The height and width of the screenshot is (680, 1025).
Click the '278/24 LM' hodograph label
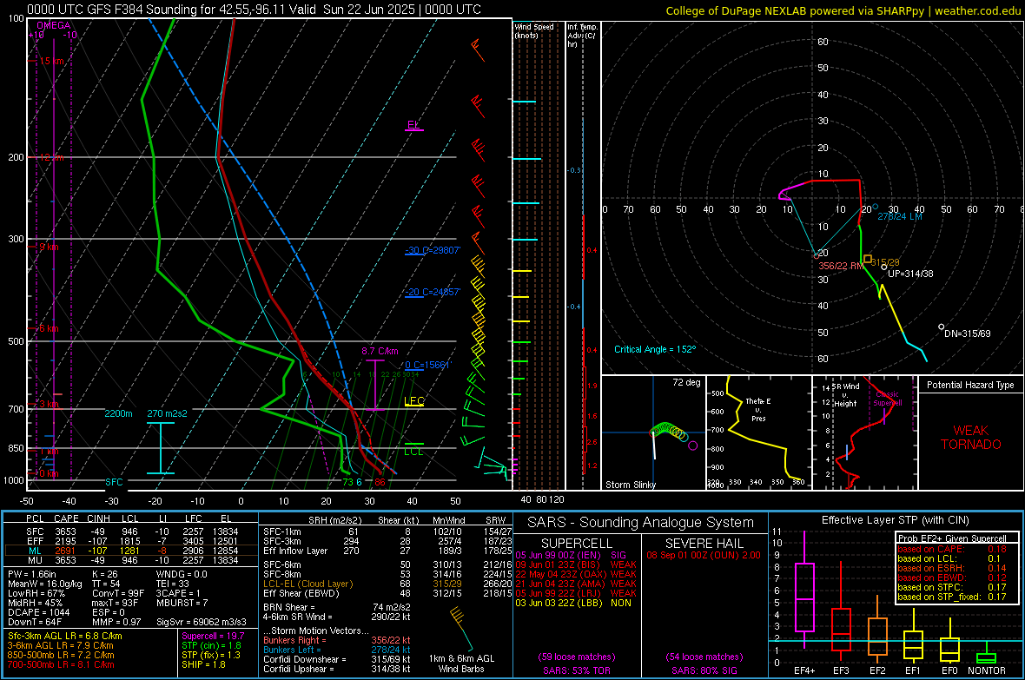click(900, 216)
